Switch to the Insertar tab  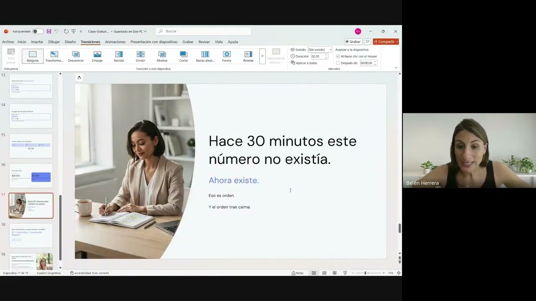tap(37, 42)
